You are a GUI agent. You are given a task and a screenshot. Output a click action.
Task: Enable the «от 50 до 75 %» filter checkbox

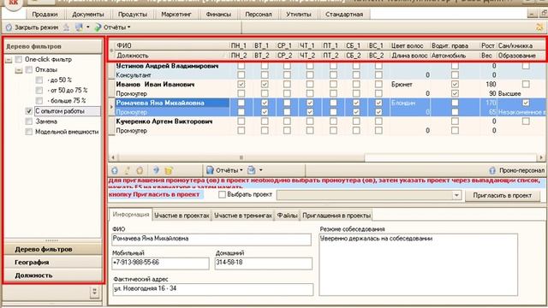coord(39,91)
